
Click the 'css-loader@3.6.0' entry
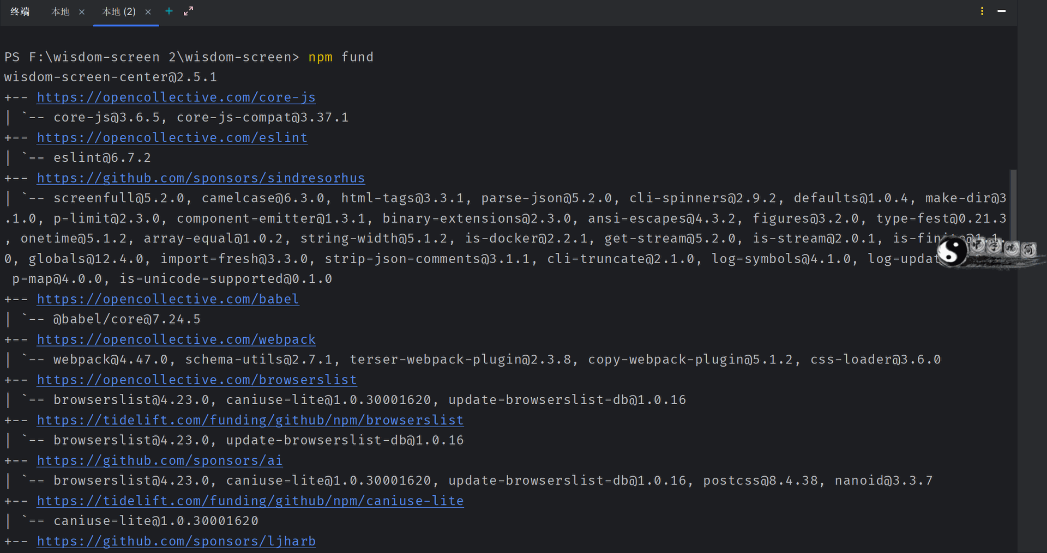[x=876, y=360]
